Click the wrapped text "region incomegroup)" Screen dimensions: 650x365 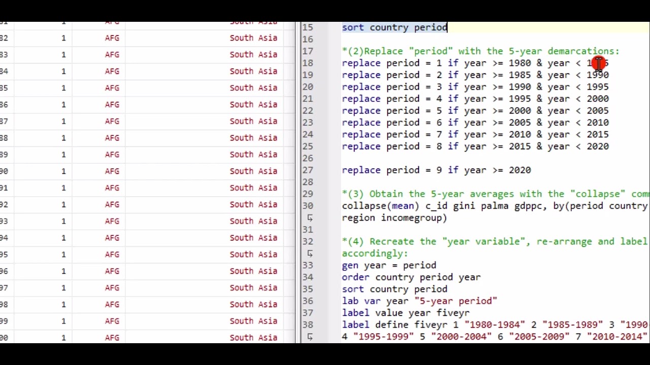point(395,218)
